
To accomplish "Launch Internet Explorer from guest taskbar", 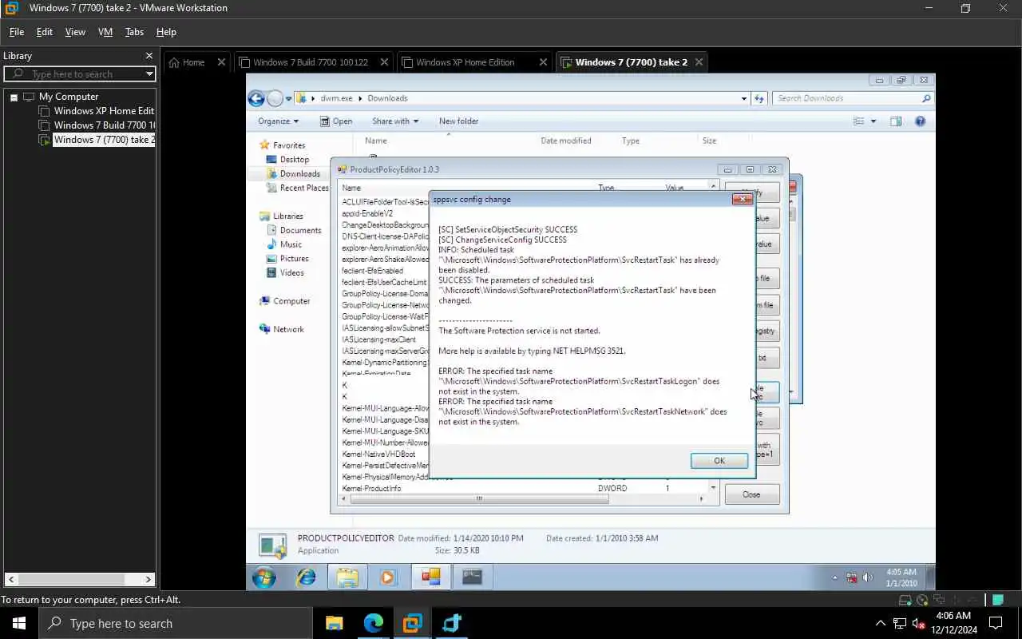I will (x=306, y=577).
